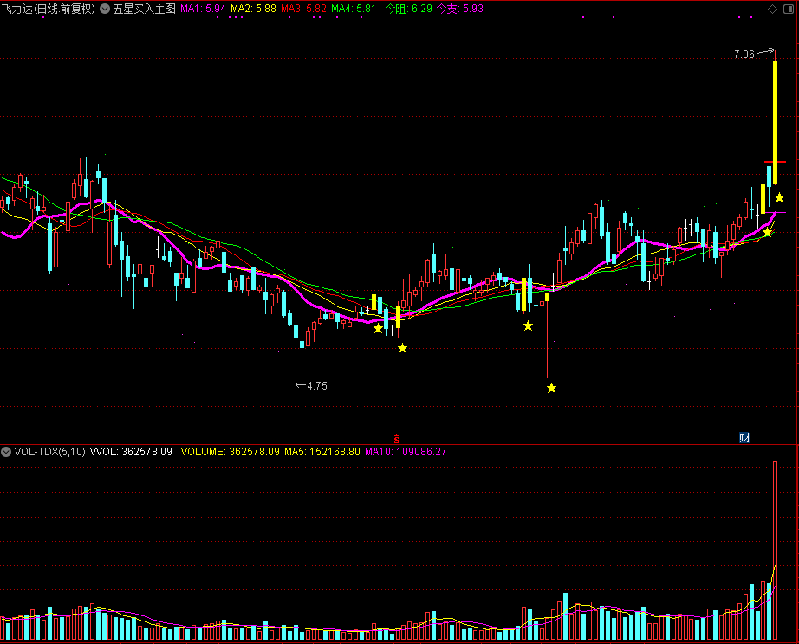The image size is (799, 644).
Task: Select the stock title 飞力达(日线.前复权)
Action: coord(48,9)
